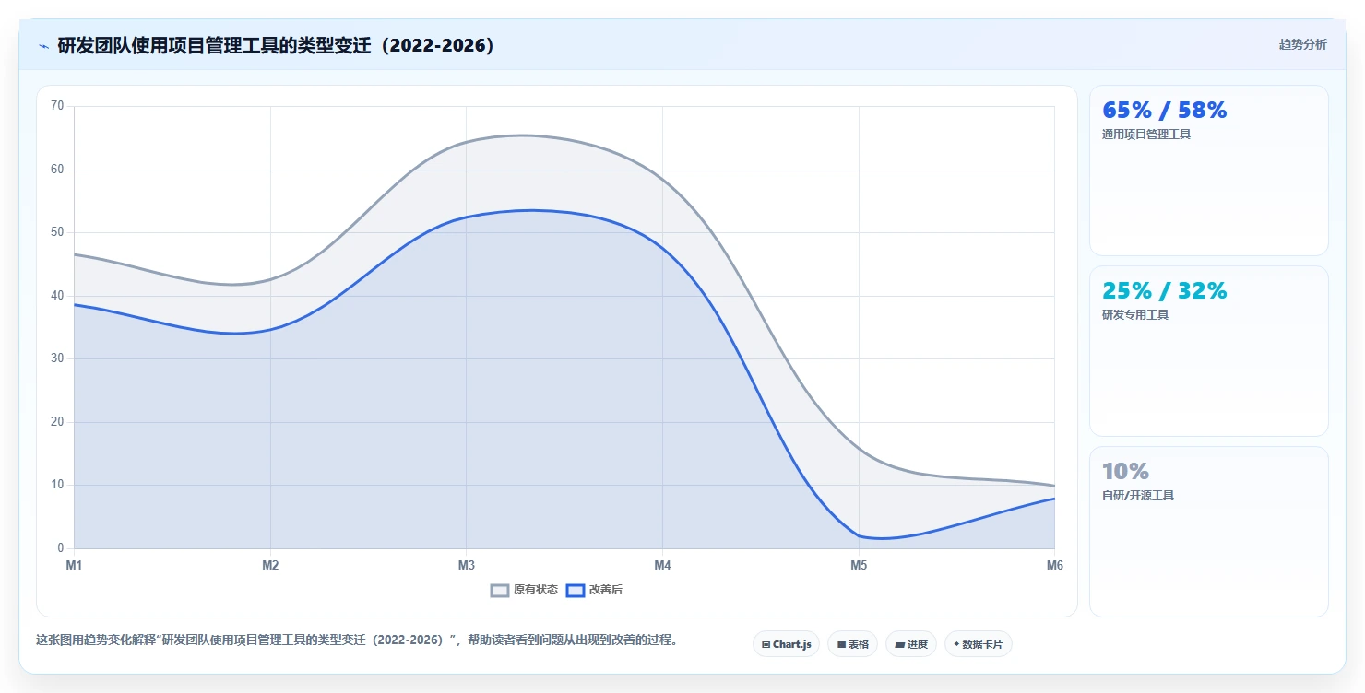Click the 60 y-axis tick label
Image resolution: width=1365 pixels, height=693 pixels.
pyautogui.click(x=57, y=170)
